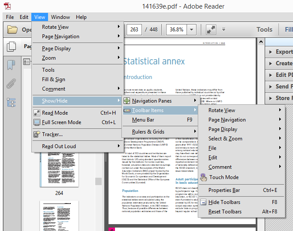
Task: Open the zoom percentage dropdown arrow
Action: point(191,30)
